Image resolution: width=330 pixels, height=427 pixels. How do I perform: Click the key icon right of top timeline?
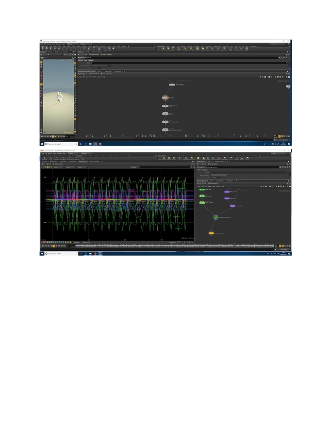coord(280,136)
